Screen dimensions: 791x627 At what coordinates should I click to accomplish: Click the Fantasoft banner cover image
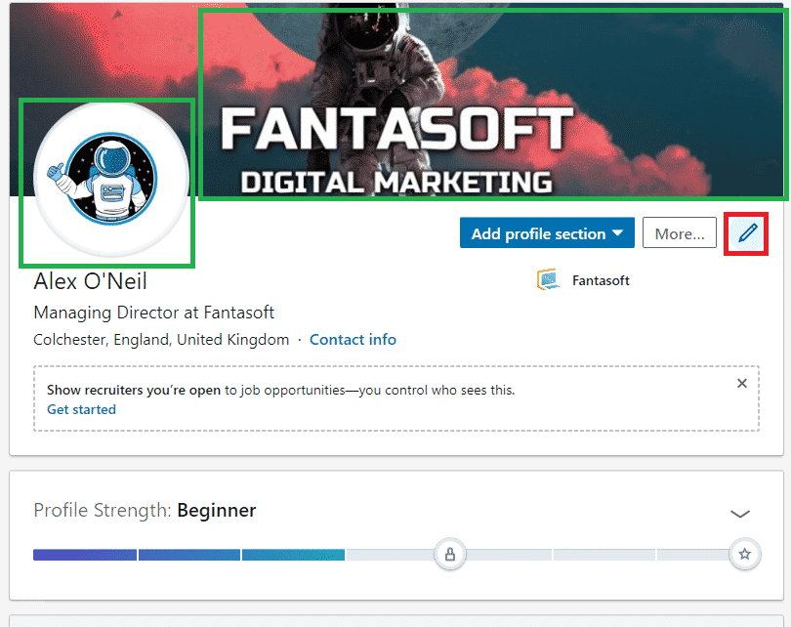396,100
